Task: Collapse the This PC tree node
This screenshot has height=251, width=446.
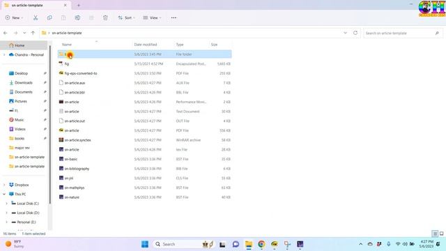Action: tap(4, 194)
